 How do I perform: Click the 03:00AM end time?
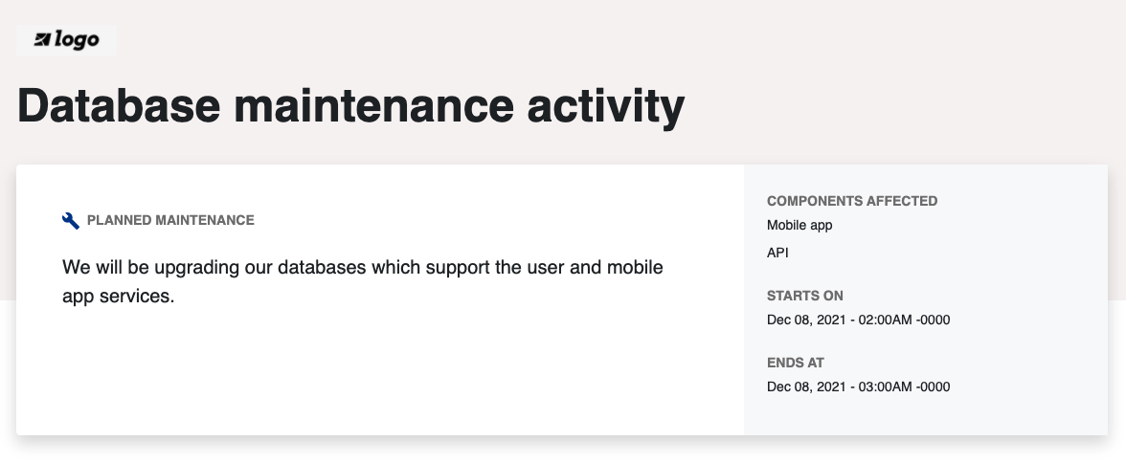(x=883, y=387)
